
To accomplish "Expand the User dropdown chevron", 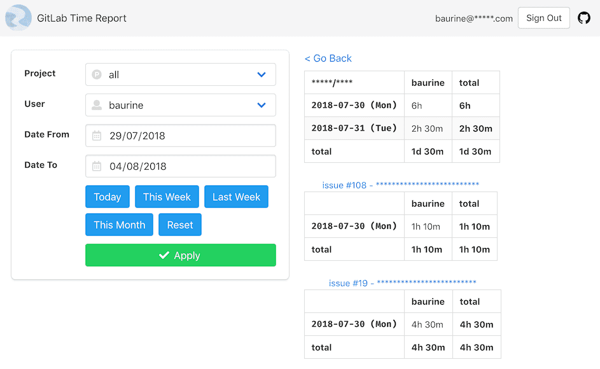I will (x=262, y=105).
